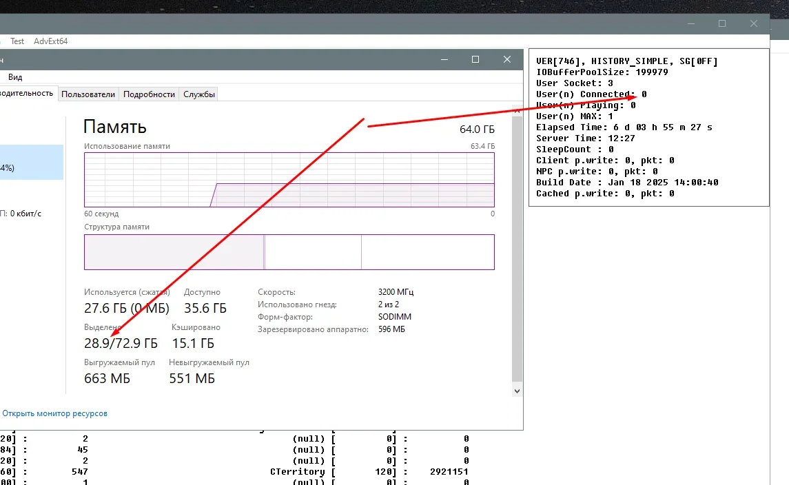Maximize the Task Manager window
The width and height of the screenshot is (789, 485).
click(x=475, y=60)
